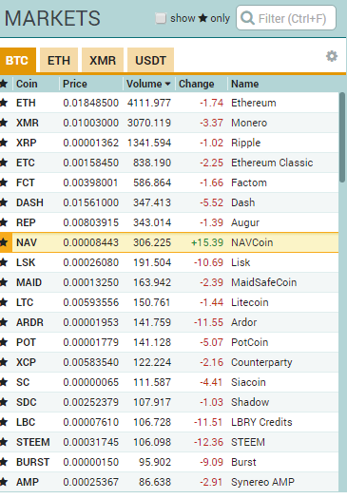Open the PotCoin market name
Viewport: 347px width, 499px height.
250,342
